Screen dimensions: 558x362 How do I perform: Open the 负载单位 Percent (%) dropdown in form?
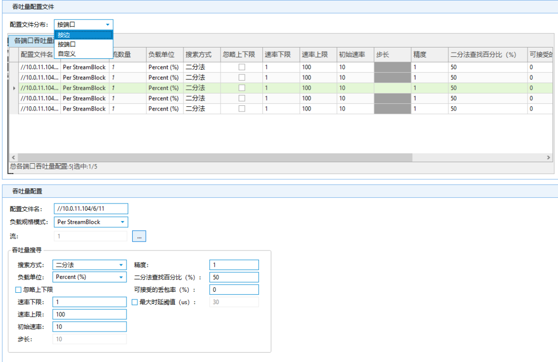pyautogui.click(x=121, y=277)
